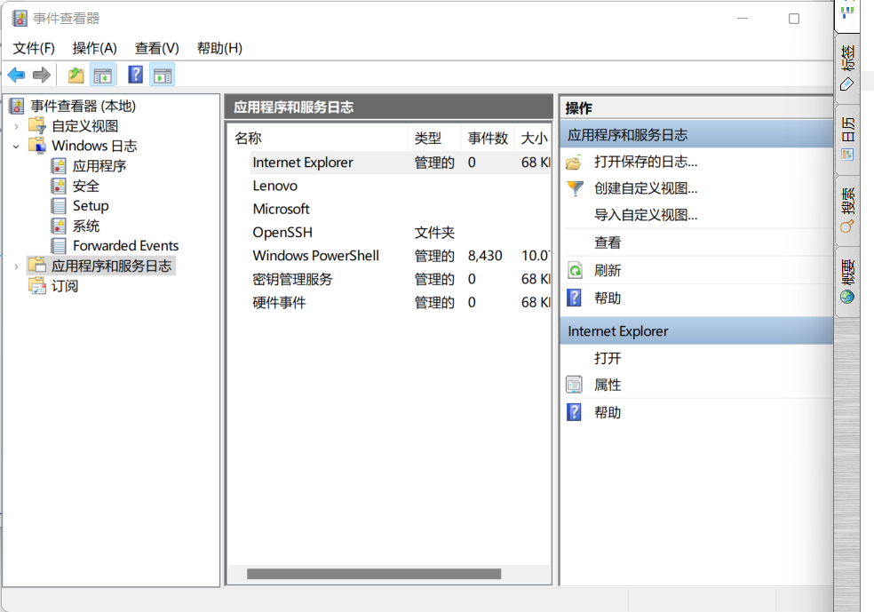This screenshot has width=874, height=612.
Task: Collapse the Internet Explorer actions section header
Action: [x=696, y=331]
